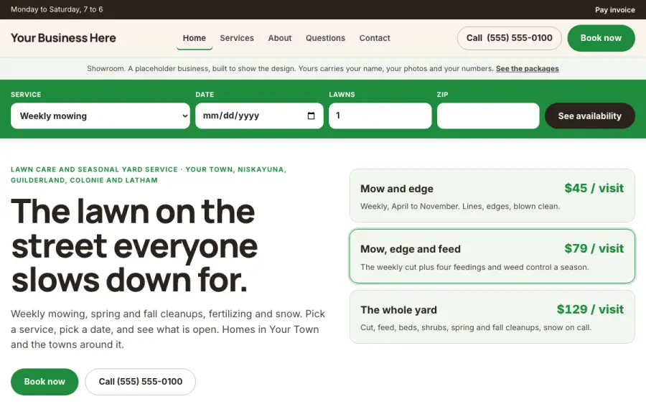Click the Pay invoice link
This screenshot has height=404, width=646.
[614, 10]
